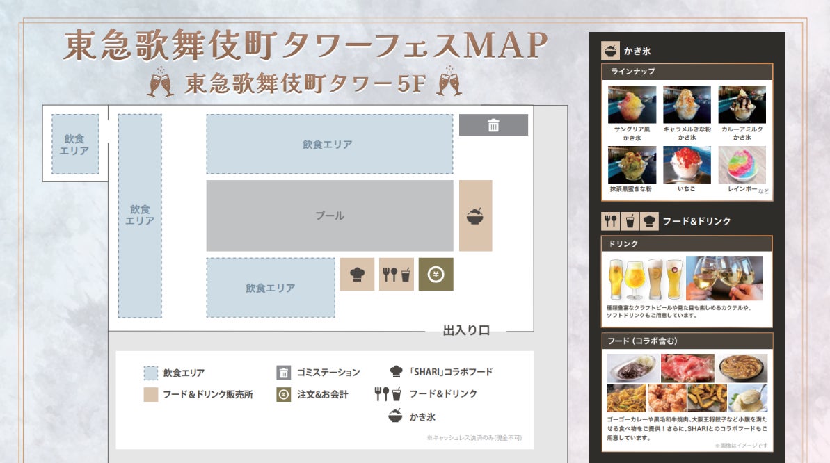Click the right champagne glasses icon
This screenshot has width=830, height=463.
448,81
